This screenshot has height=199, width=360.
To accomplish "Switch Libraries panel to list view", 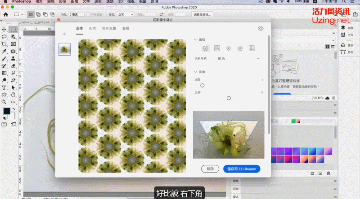I will (x=333, y=47).
